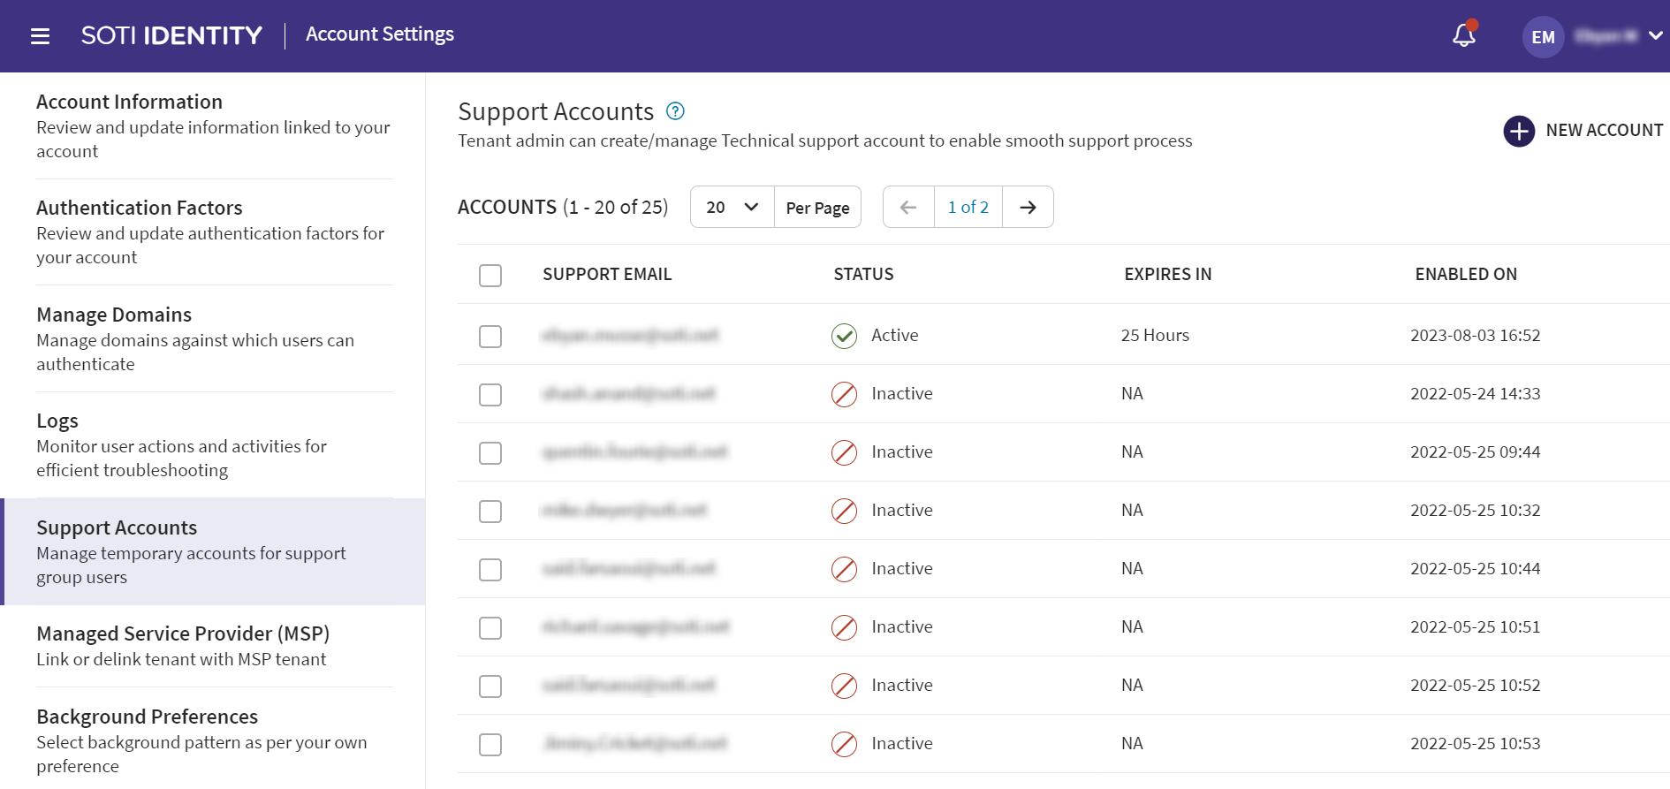1670x789 pixels.
Task: Click Inactive icon in 2022-05-25 10:51 row
Action: [844, 627]
